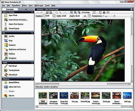Increase rotation with the plus button
Screen dimensions: 135x111
point(54,16)
